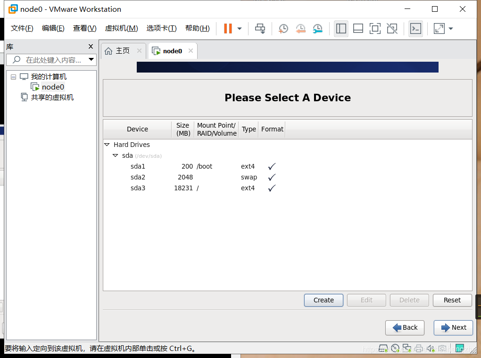Screen dimensions: 481x358
Task: Take a snapshot using the clock-plus icon
Action: [x=283, y=29]
